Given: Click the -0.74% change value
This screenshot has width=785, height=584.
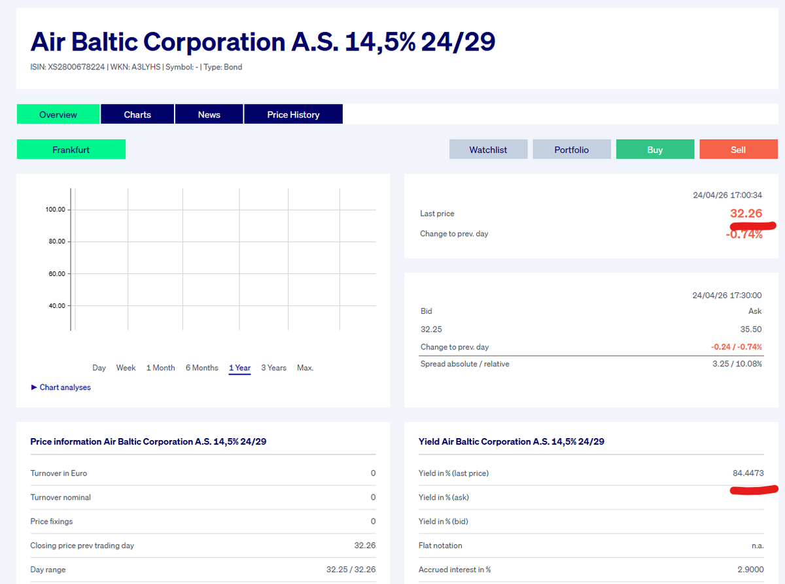Looking at the screenshot, I should coord(744,234).
